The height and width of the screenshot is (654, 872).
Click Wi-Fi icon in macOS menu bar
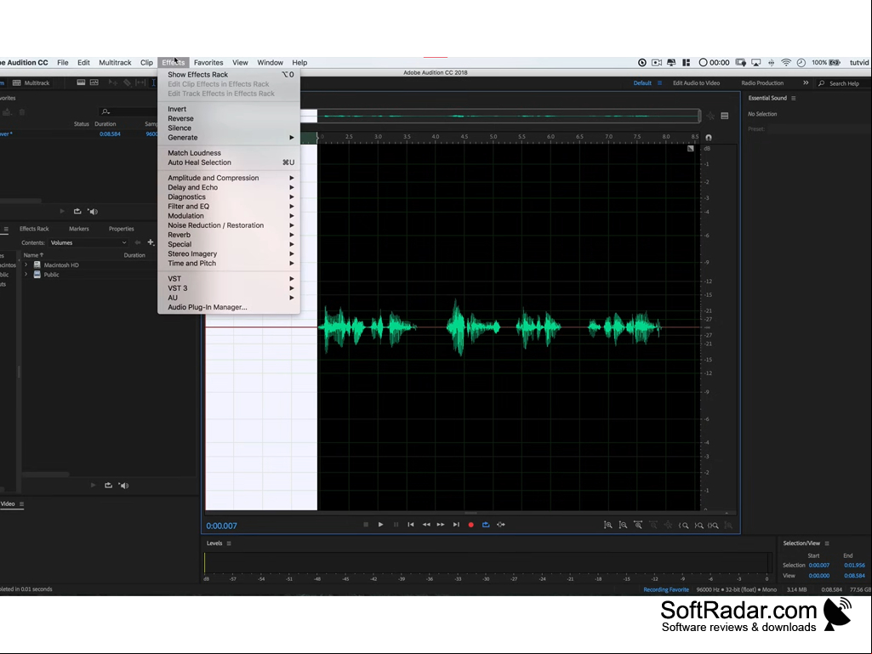tap(786, 62)
